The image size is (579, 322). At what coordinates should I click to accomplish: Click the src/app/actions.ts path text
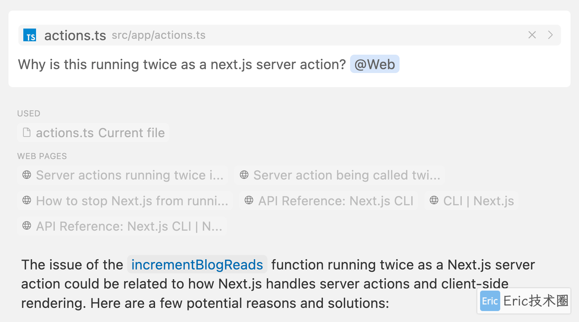pyautogui.click(x=159, y=35)
